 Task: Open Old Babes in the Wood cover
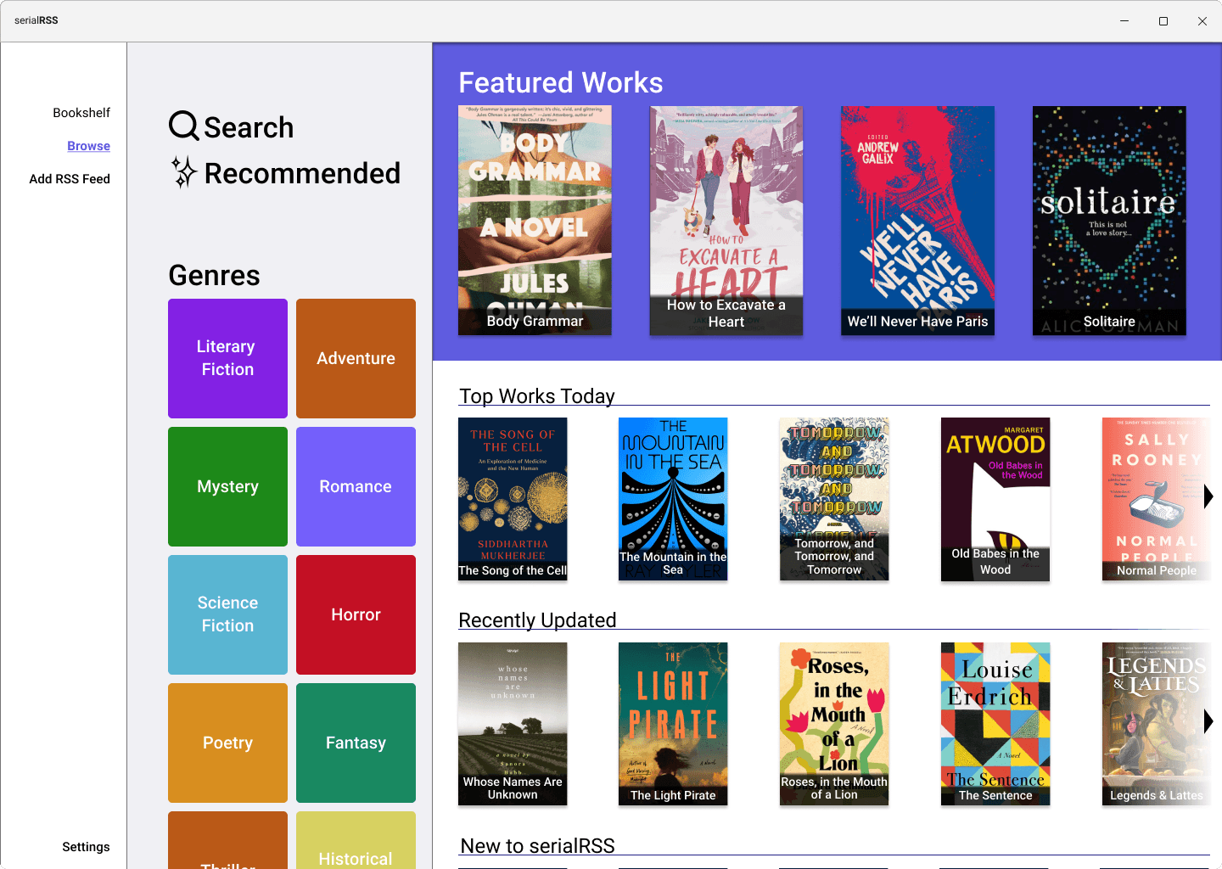pyautogui.click(x=995, y=499)
